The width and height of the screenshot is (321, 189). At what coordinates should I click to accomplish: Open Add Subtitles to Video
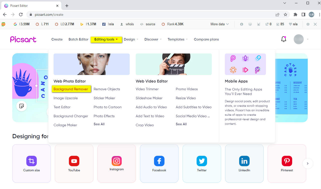(x=194, y=107)
